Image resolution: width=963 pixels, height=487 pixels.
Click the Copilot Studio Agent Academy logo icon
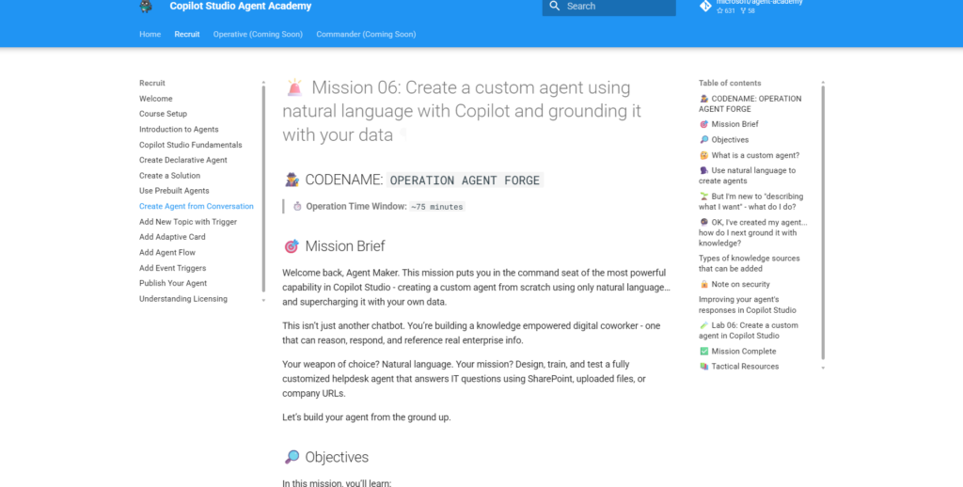click(146, 7)
